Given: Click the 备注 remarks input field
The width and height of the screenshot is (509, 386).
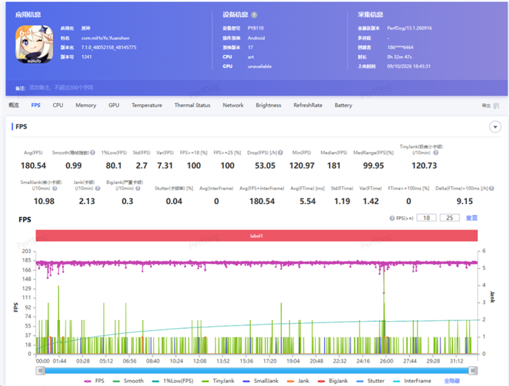Looking at the screenshot, I should 61,88.
